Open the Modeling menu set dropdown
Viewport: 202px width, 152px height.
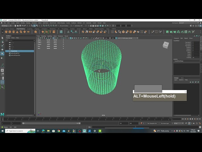pyautogui.click(x=6, y=26)
